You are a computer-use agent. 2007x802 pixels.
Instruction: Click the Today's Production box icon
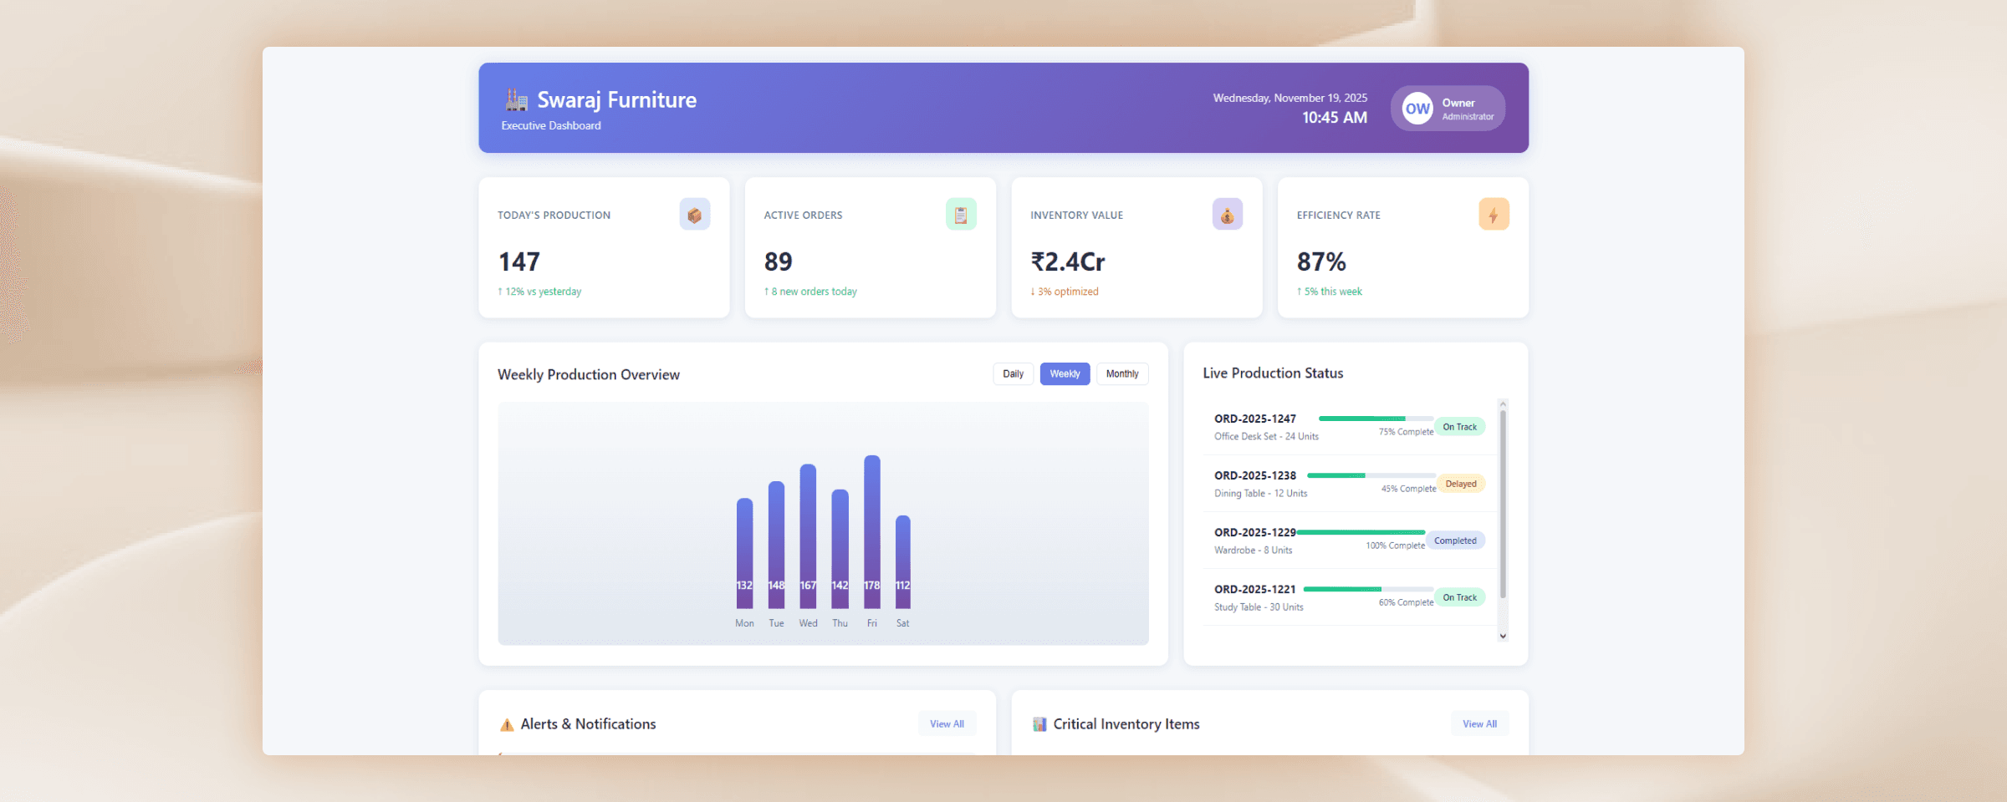pyautogui.click(x=695, y=215)
